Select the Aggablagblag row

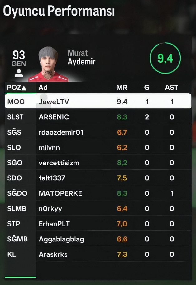click(x=98, y=239)
